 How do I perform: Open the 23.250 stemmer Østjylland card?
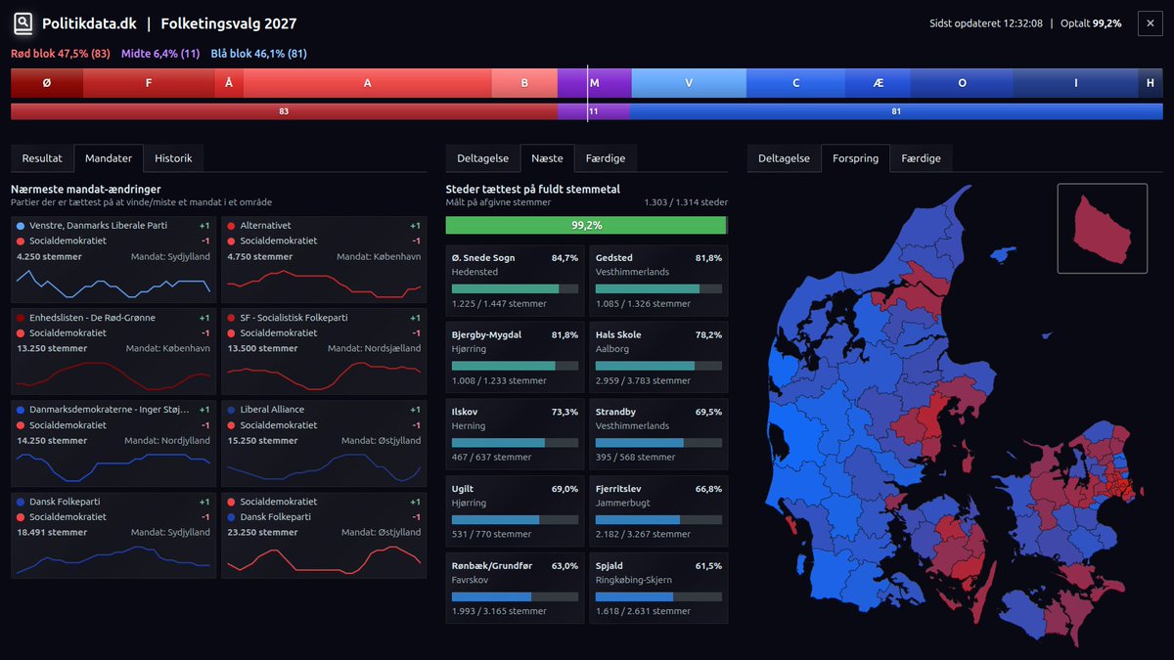tap(324, 535)
